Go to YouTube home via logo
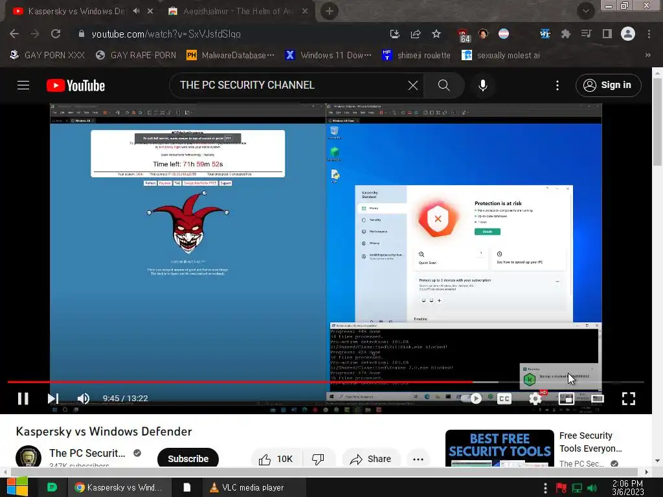Viewport: 663px width, 497px height. 76,85
